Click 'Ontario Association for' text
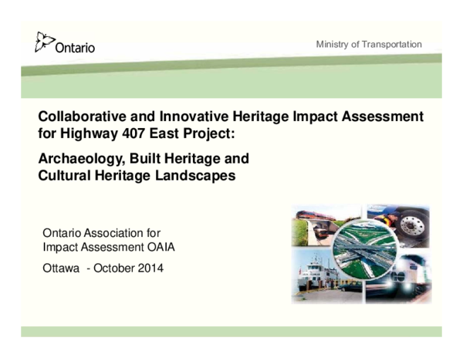This screenshot has width=463, height=358. tap(102, 233)
